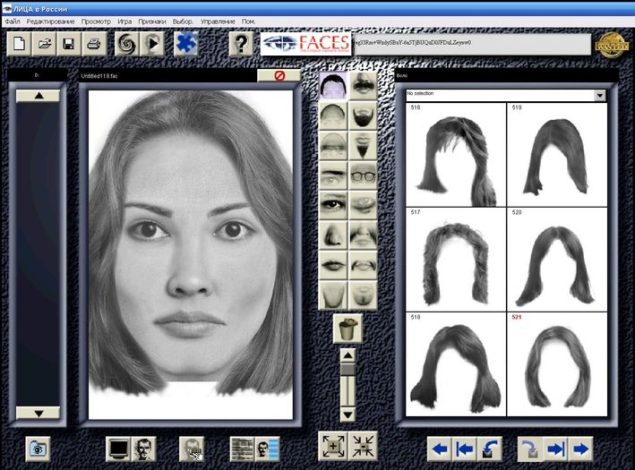Print the face using the printer icon
Screen dimensions: 635x470
click(94, 43)
